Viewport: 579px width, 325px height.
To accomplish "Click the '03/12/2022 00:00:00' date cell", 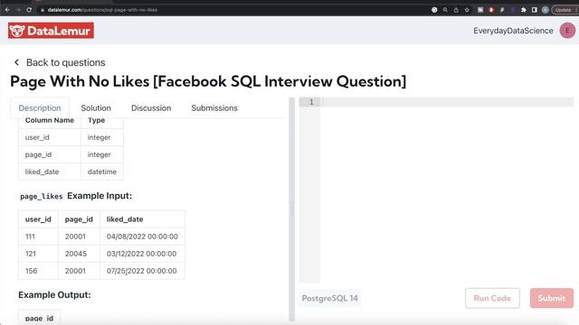I will point(142,254).
